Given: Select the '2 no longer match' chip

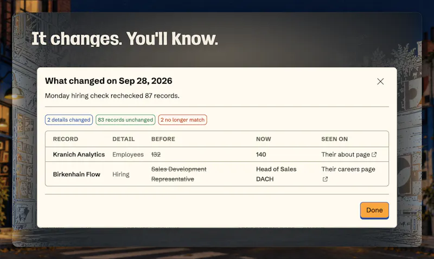Looking at the screenshot, I should tap(183, 119).
